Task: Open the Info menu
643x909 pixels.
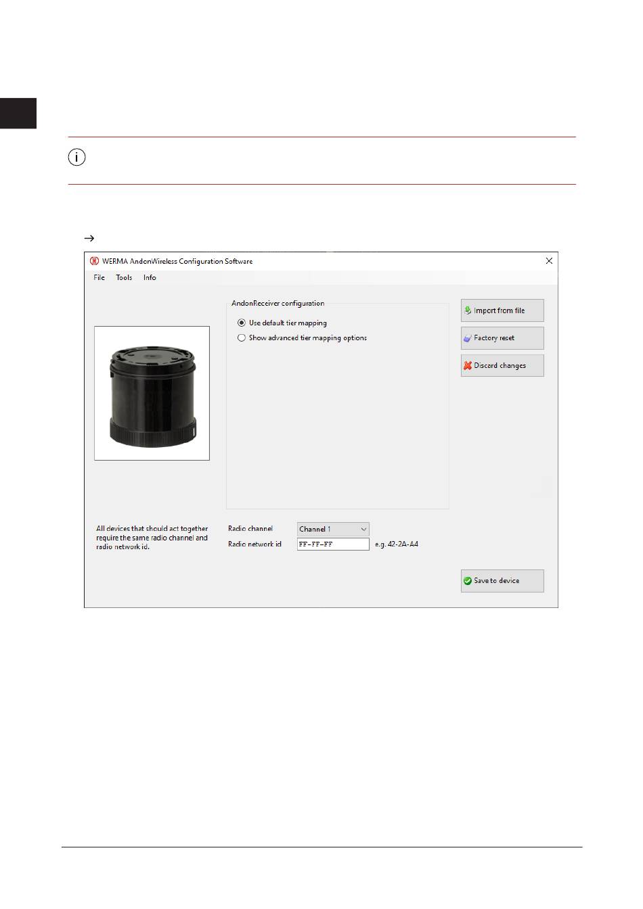Action: [x=150, y=277]
